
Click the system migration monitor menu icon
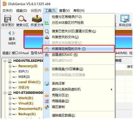(x=47, y=84)
